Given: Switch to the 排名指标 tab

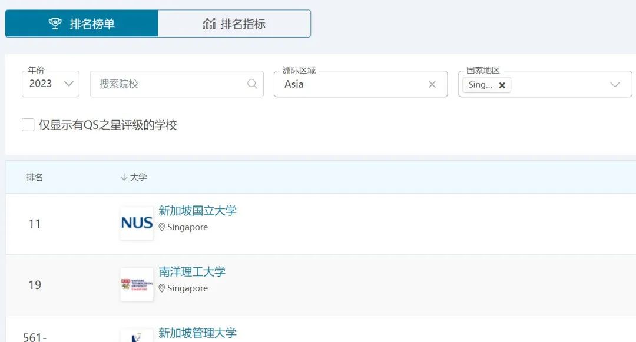Looking at the screenshot, I should 234,24.
